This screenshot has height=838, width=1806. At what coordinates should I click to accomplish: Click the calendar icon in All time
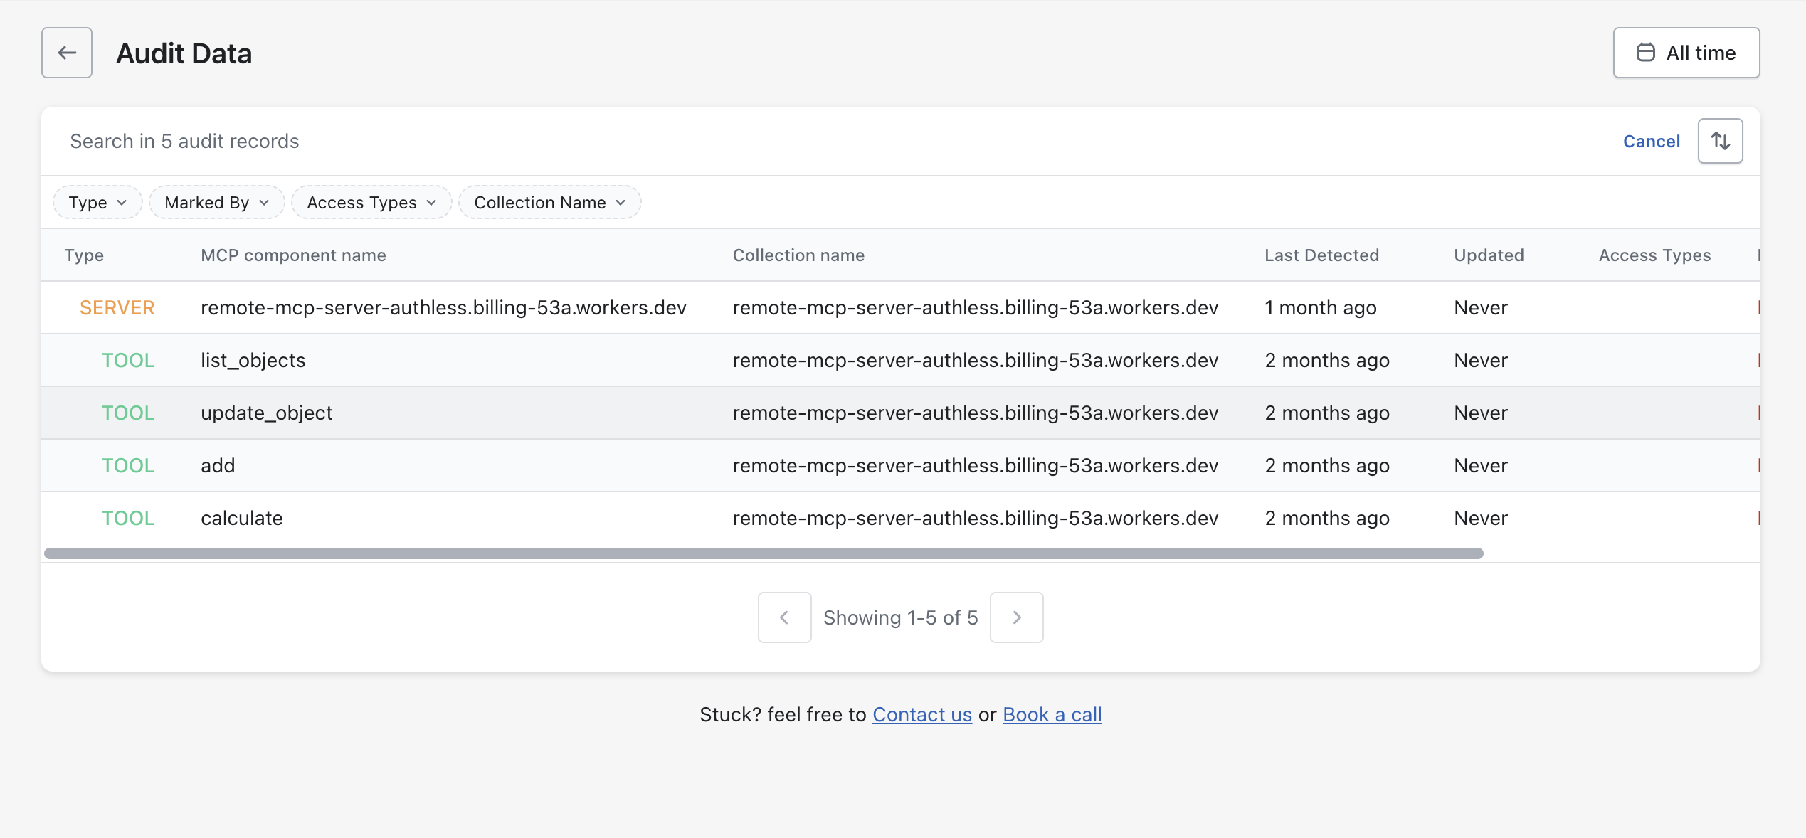click(1645, 53)
